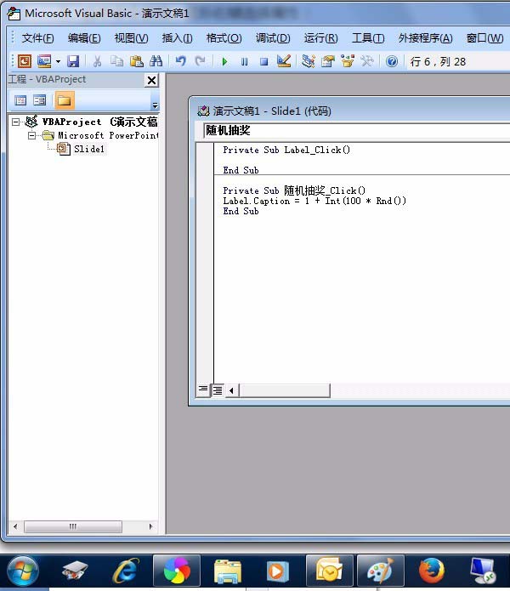510x591 pixels.
Task: Click View Microsoft PowerPoint toolbar icon
Action: [x=25, y=61]
